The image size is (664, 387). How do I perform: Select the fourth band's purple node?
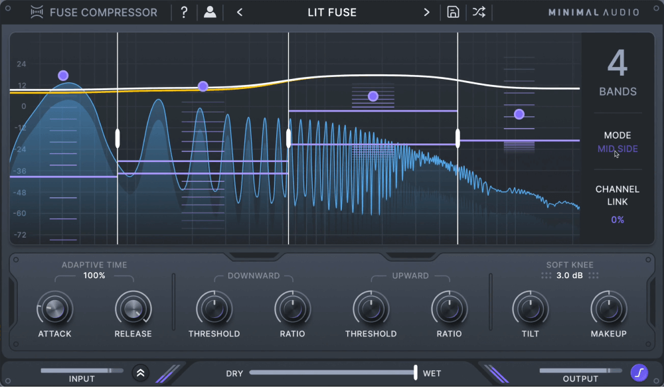[519, 114]
